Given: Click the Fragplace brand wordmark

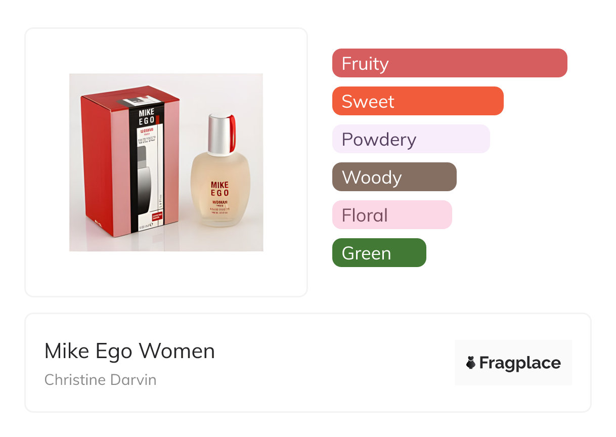Looking at the screenshot, I should pos(520,363).
